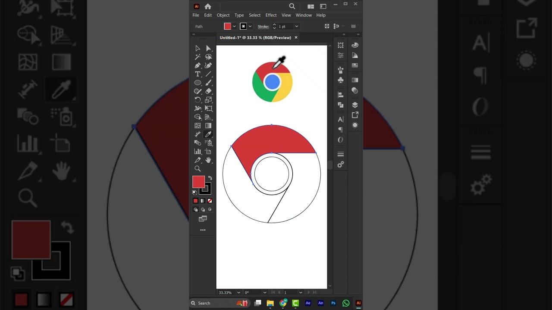Open the stroke weight dropdown

point(296,27)
